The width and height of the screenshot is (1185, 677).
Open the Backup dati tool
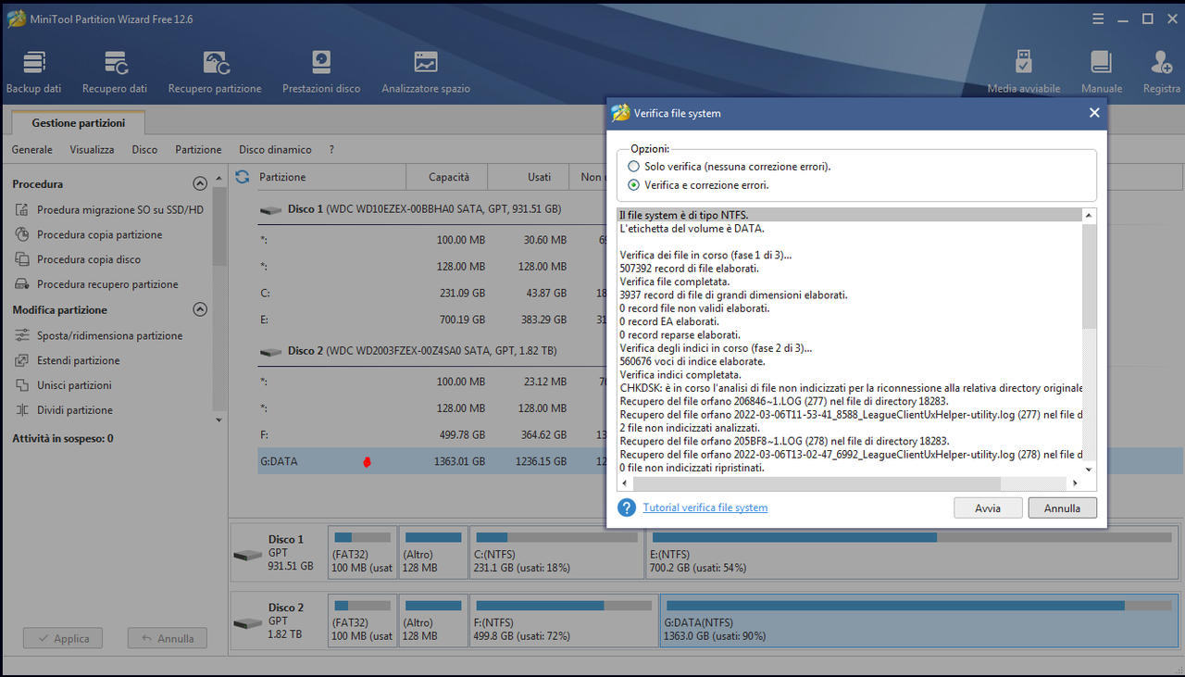click(33, 72)
